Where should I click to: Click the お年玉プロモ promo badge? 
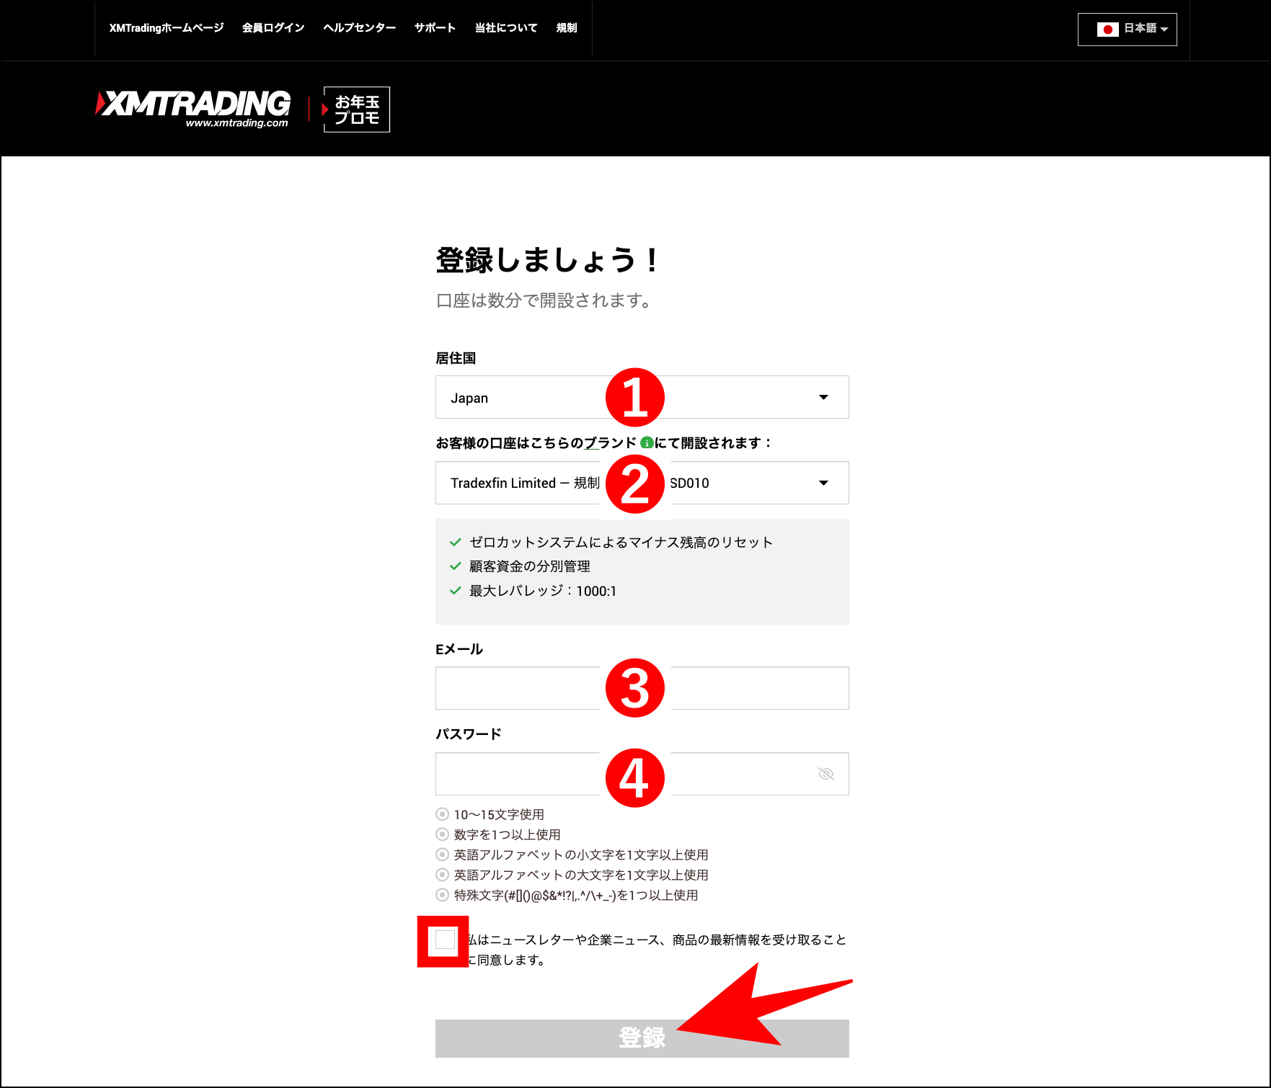click(x=355, y=109)
